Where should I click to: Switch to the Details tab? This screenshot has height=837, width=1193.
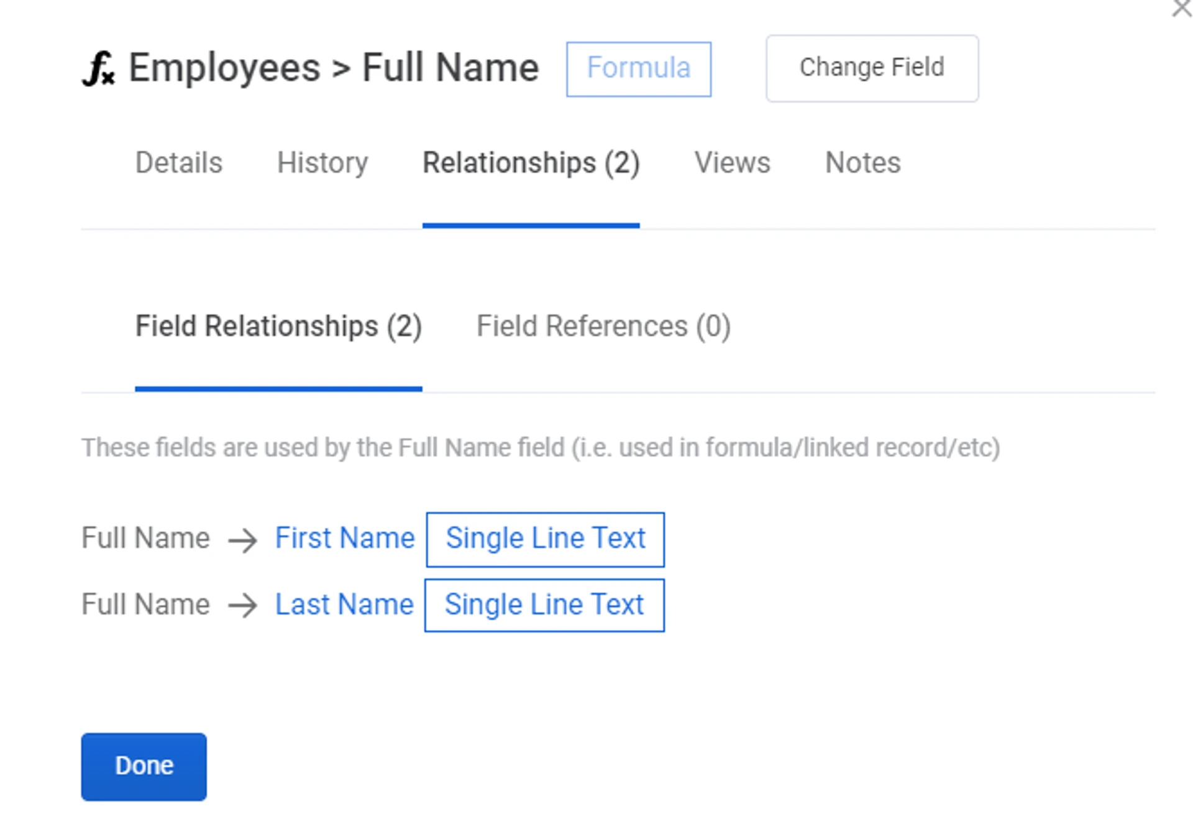click(x=178, y=163)
